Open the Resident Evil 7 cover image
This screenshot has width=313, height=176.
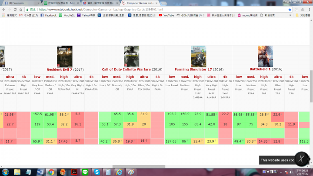pos(65,56)
